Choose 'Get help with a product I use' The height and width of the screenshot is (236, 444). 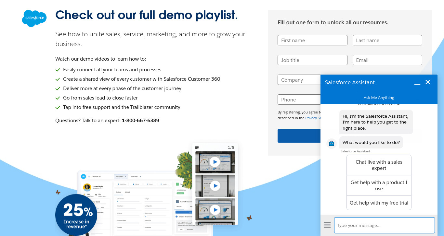click(379, 185)
